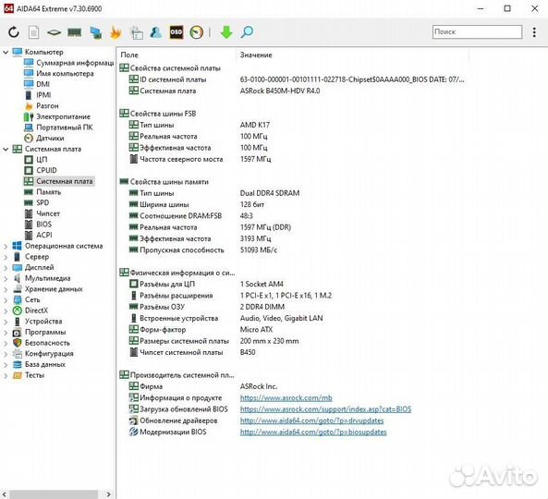Click the magnifier search icon in toolbar

(x=247, y=32)
